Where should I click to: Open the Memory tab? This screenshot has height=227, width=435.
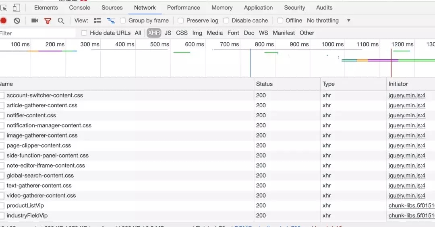222,8
